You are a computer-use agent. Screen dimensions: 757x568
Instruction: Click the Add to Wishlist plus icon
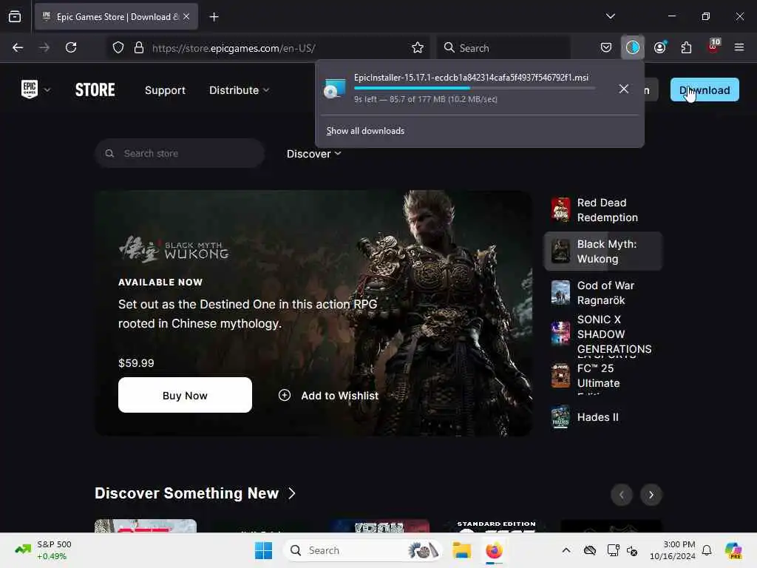pyautogui.click(x=285, y=395)
